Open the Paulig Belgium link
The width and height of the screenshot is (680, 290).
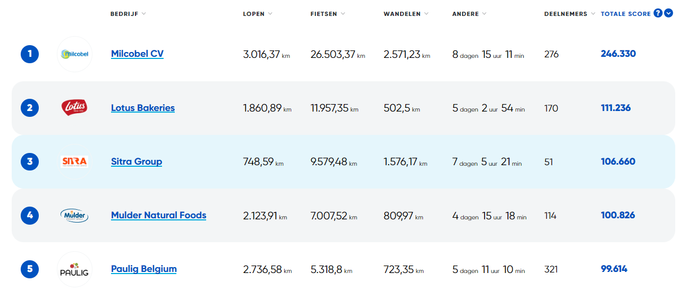point(143,269)
